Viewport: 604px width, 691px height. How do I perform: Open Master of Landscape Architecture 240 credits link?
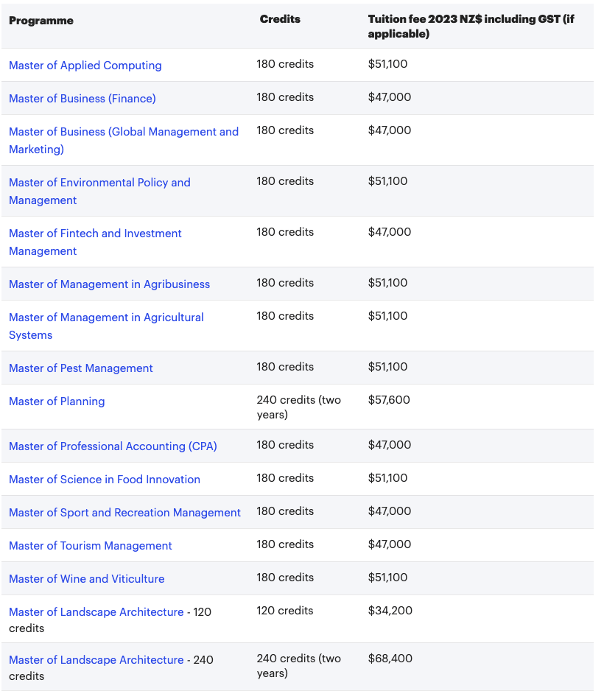tap(96, 660)
